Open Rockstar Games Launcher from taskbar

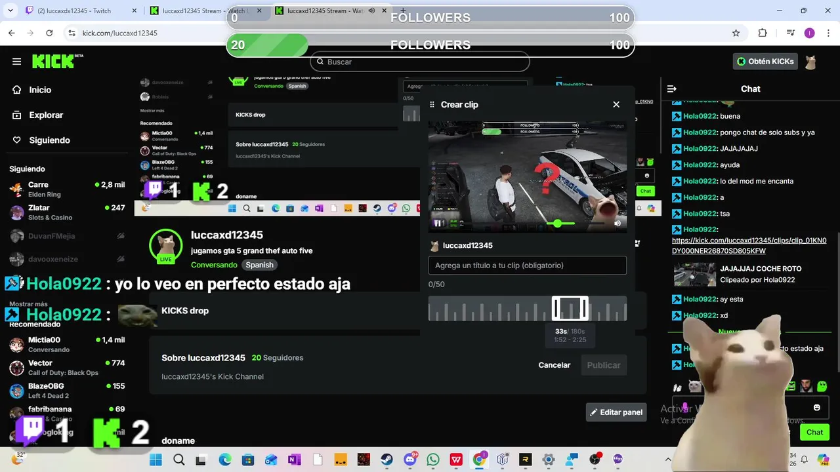526,460
